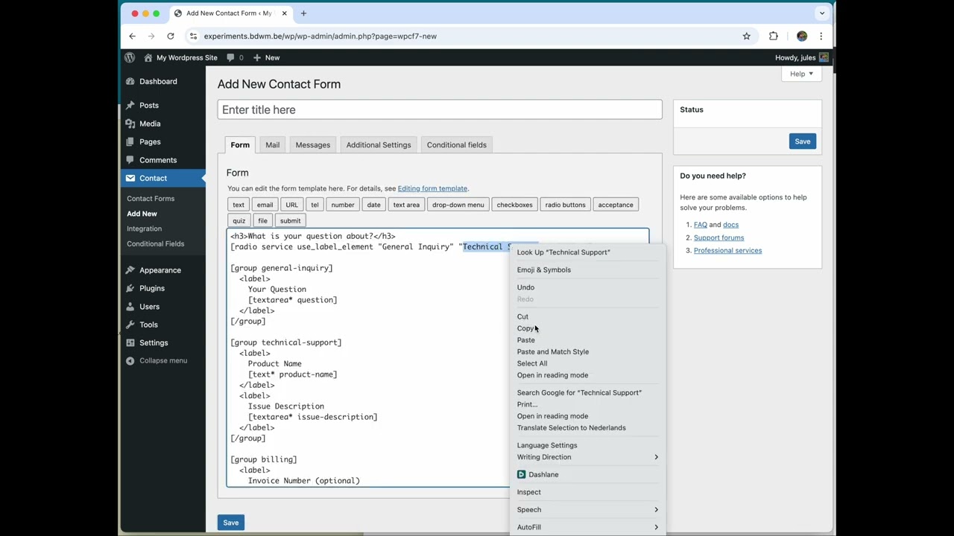954x536 pixels.
Task: Open the browser extensions puzzle icon
Action: (774, 36)
